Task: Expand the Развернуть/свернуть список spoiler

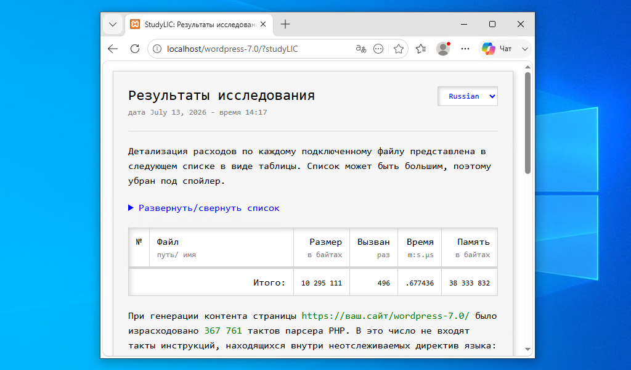Action: pos(203,208)
